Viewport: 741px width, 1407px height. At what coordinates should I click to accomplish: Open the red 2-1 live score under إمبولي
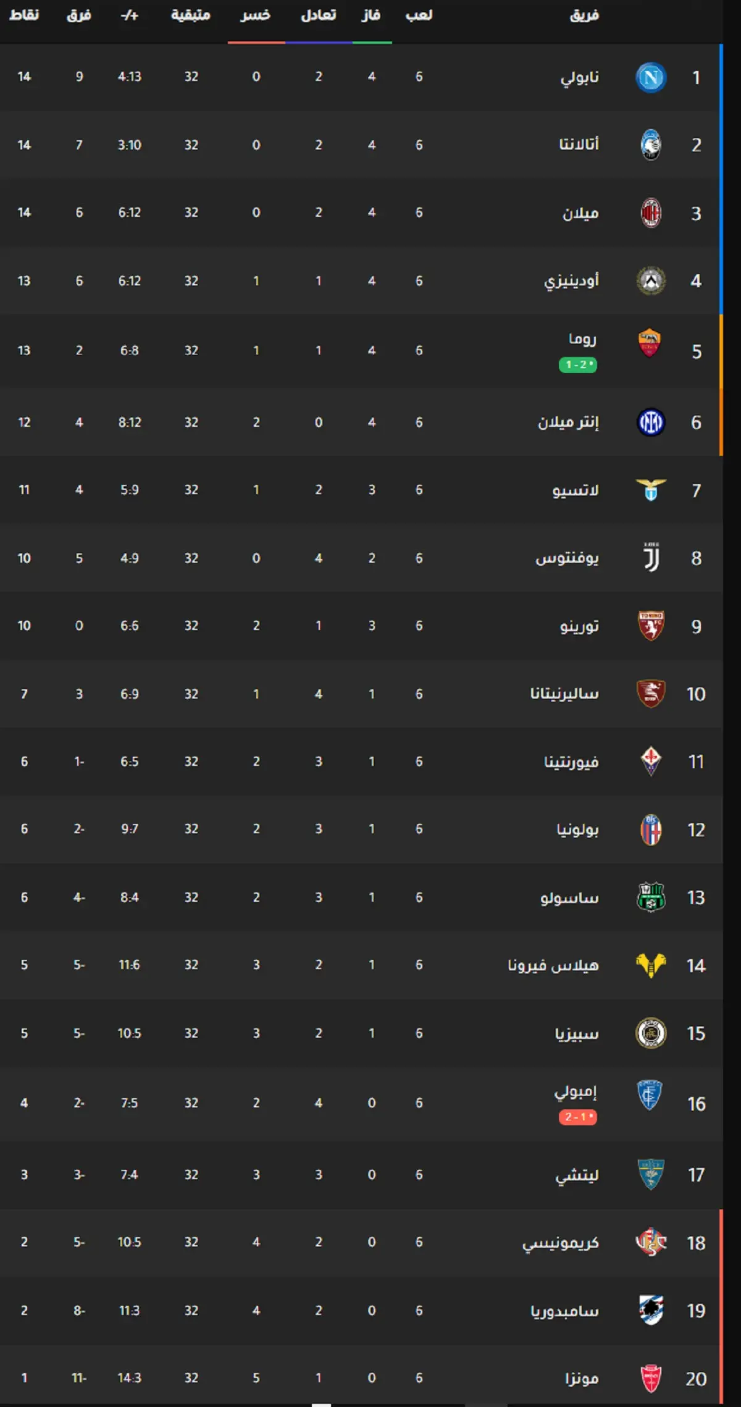click(578, 1117)
